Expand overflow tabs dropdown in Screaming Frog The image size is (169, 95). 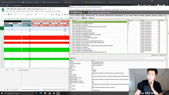pyautogui.click(x=166, y=16)
